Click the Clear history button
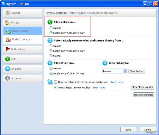The height and width of the screenshot is (135, 159). click(x=137, y=71)
